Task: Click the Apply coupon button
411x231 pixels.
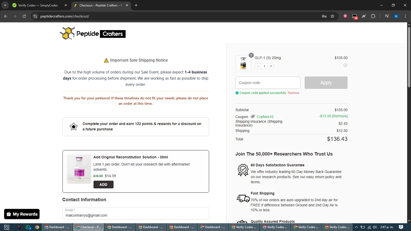Action: point(326,83)
